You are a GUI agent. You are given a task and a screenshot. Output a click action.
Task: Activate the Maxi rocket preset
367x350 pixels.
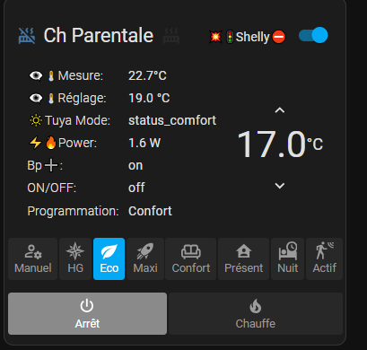click(145, 259)
